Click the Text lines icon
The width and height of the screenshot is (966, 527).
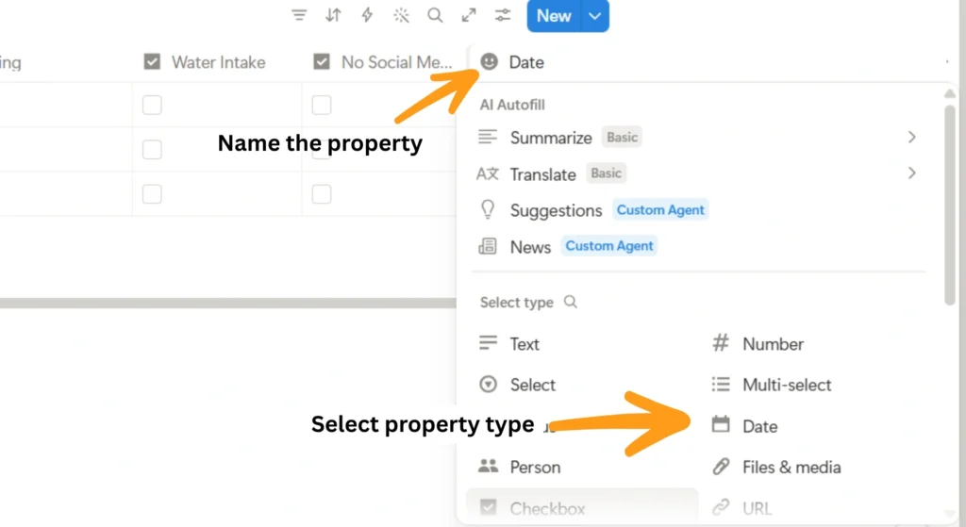488,342
